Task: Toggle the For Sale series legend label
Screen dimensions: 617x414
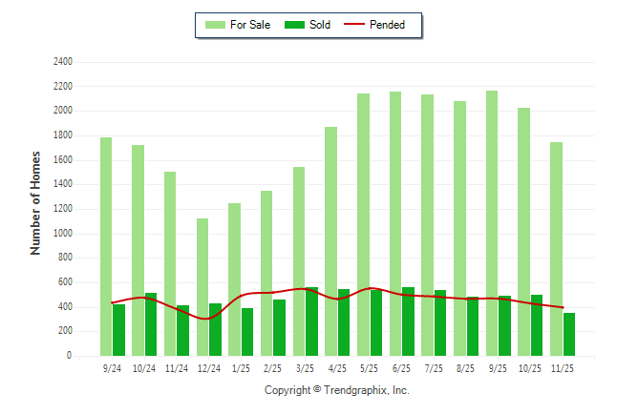Action: [x=249, y=25]
